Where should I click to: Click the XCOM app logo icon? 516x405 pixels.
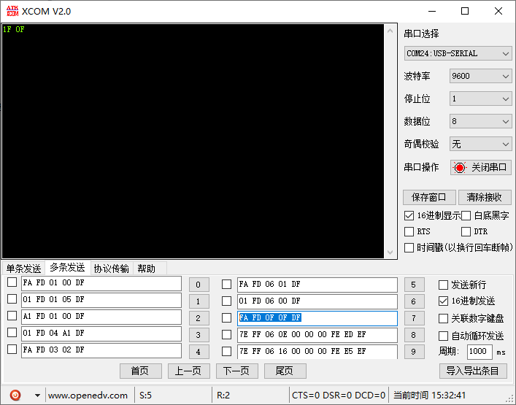click(x=12, y=11)
